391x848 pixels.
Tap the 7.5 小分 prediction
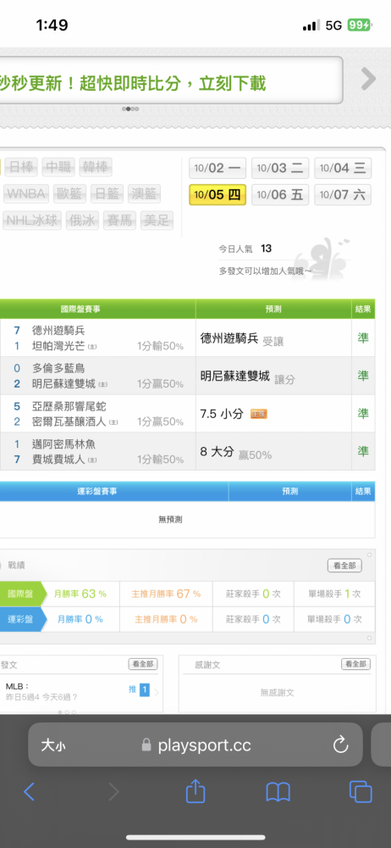click(x=223, y=415)
